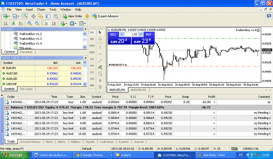This screenshot has height=159, width=273.
Task: Toggle the Data Window crosshair icon
Action: (x=33, y=16)
